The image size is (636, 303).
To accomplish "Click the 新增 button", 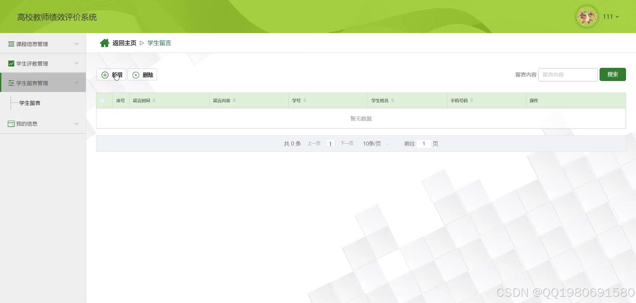I will coord(111,75).
